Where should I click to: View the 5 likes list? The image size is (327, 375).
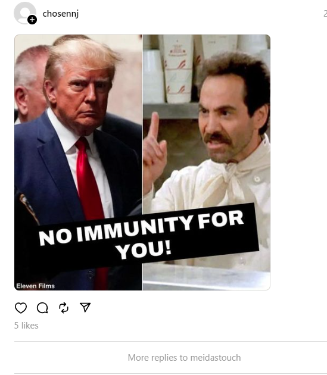tap(26, 326)
